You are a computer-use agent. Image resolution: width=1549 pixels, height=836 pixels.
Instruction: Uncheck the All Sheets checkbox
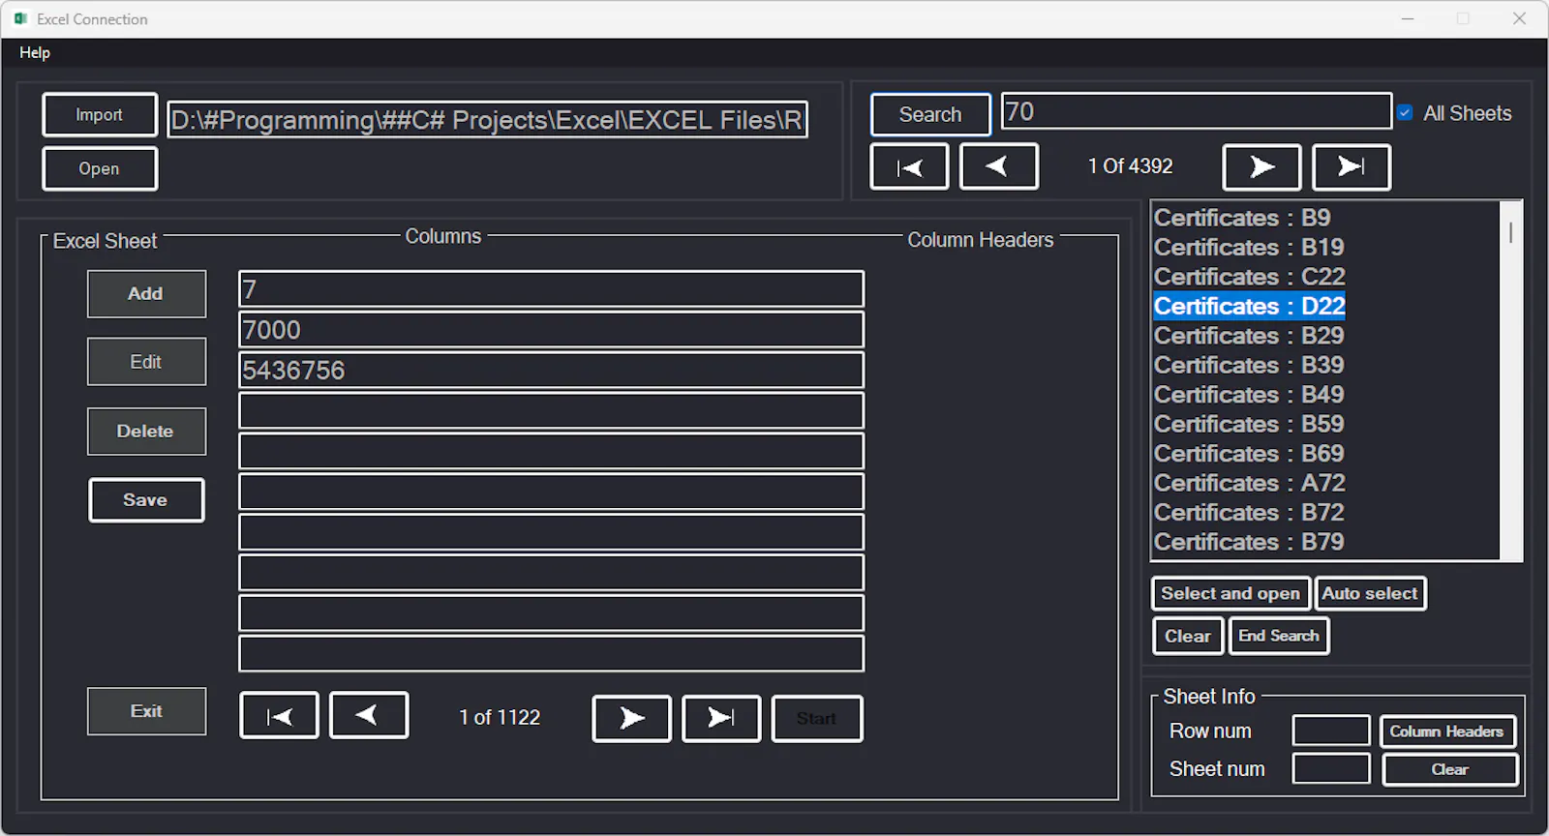(x=1405, y=113)
